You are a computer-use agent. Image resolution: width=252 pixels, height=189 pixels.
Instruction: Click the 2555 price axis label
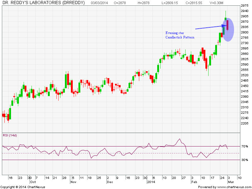pos(245,70)
